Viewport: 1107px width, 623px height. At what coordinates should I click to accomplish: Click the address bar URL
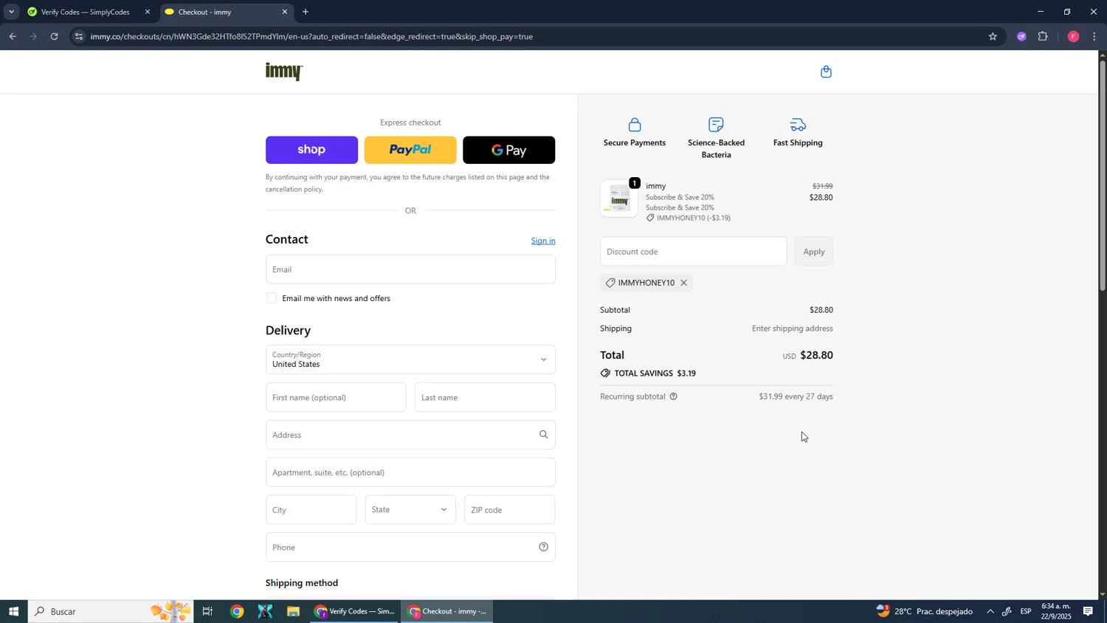311,36
